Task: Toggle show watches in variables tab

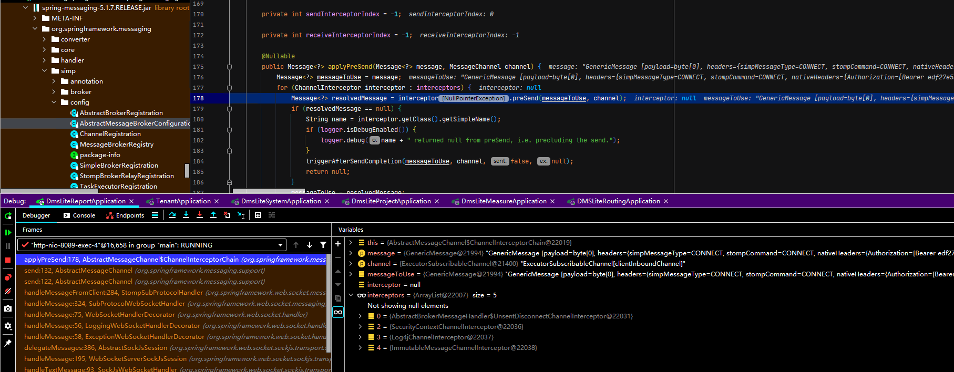Action: [338, 312]
